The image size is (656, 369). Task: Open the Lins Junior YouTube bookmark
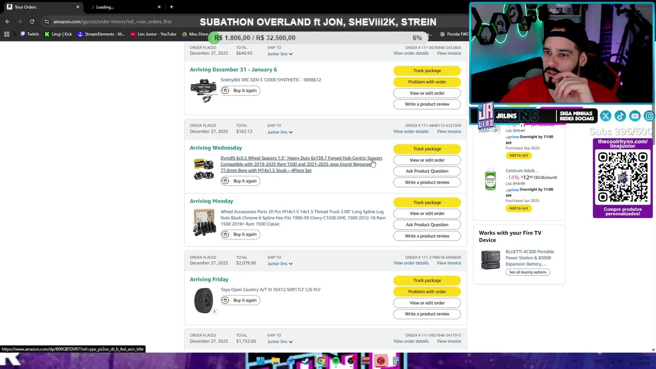(x=153, y=34)
